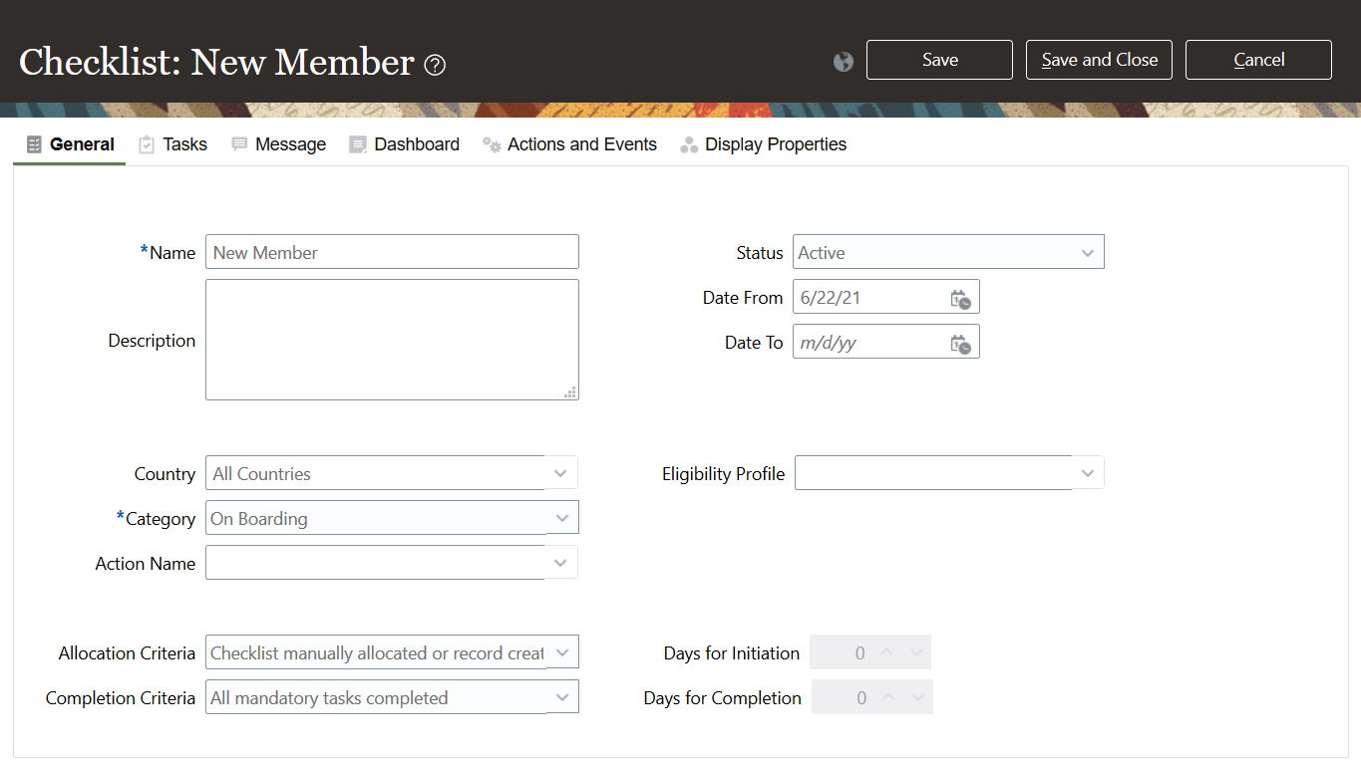Decrease the Days for Completion value
Screen dimensions: 1361x770
(918, 698)
